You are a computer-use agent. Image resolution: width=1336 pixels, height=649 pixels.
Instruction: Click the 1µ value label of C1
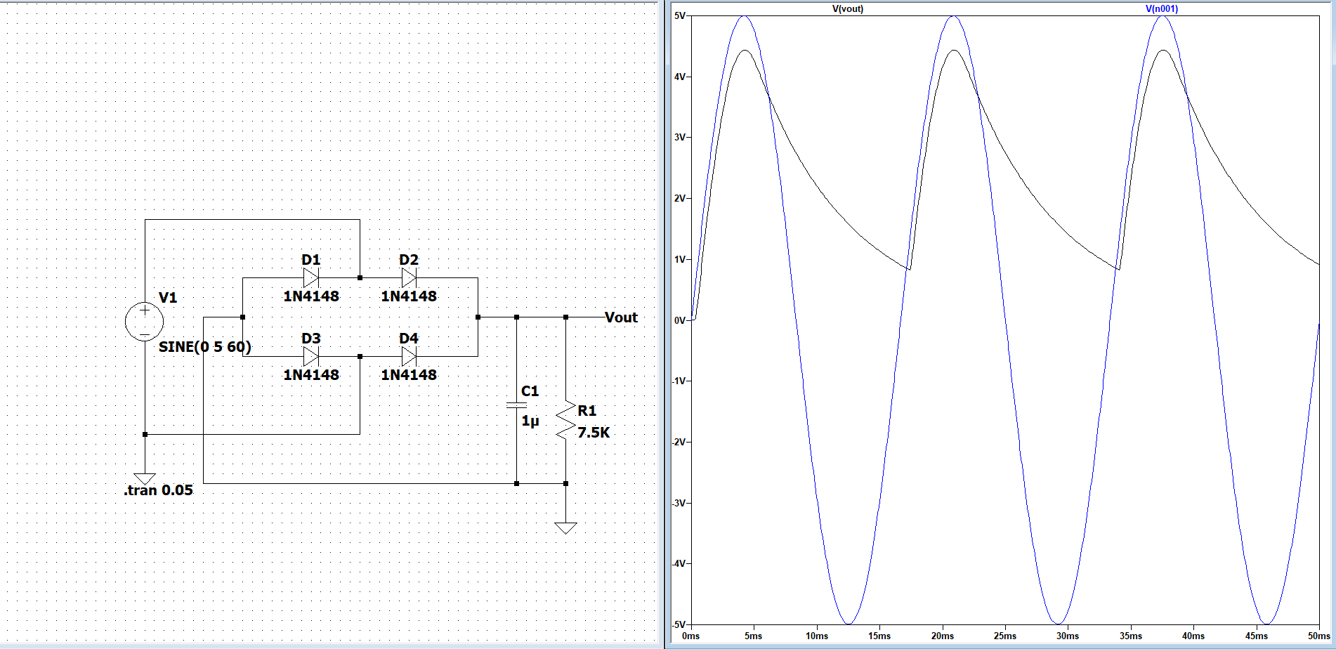530,421
